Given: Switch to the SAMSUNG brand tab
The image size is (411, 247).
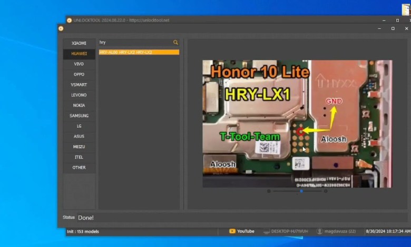Looking at the screenshot, I should pos(79,116).
